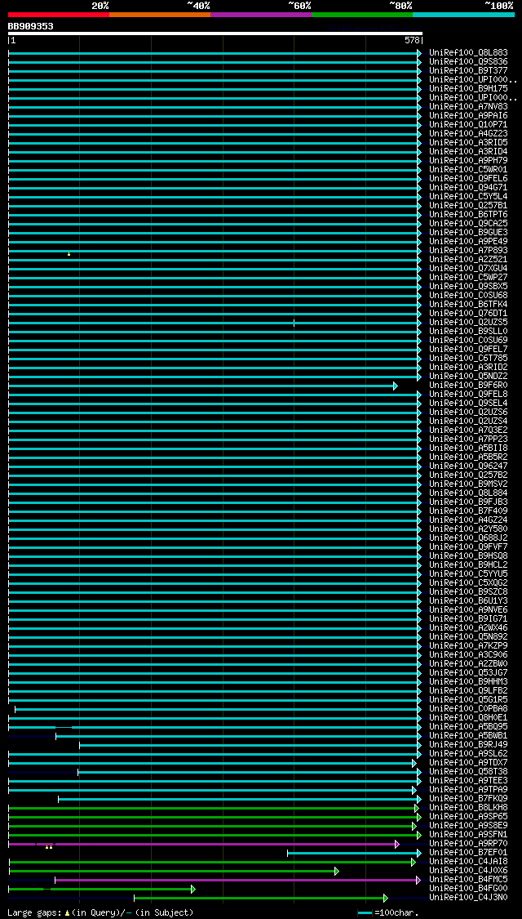Screen dimensions: 522x919
Task: Open hit UniRef100_Q8L883
Action: [468, 53]
